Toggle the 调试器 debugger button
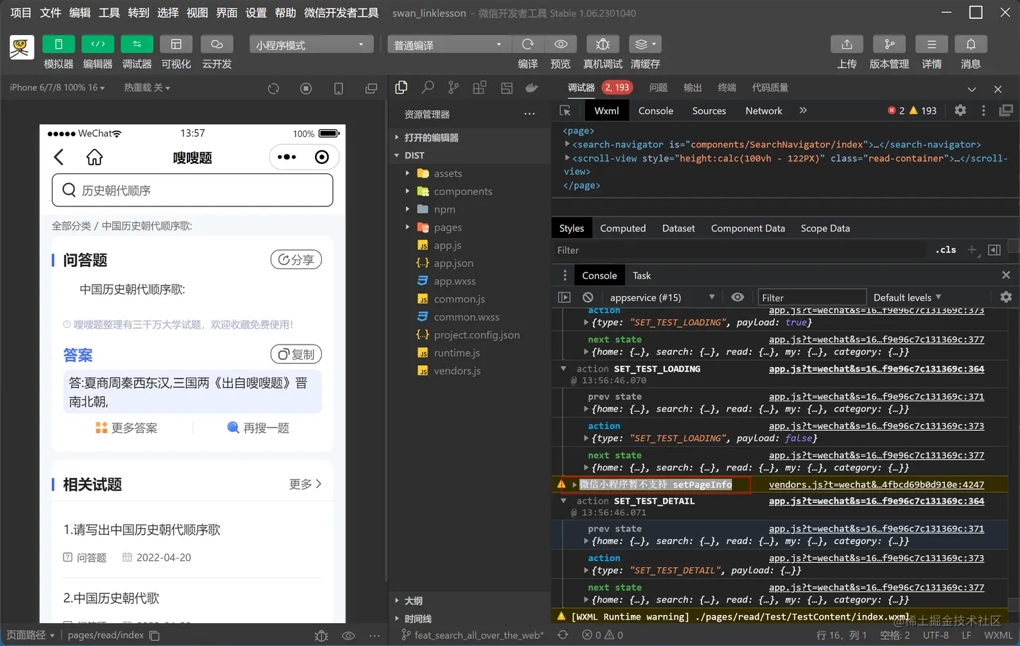This screenshot has width=1020, height=646. [137, 44]
